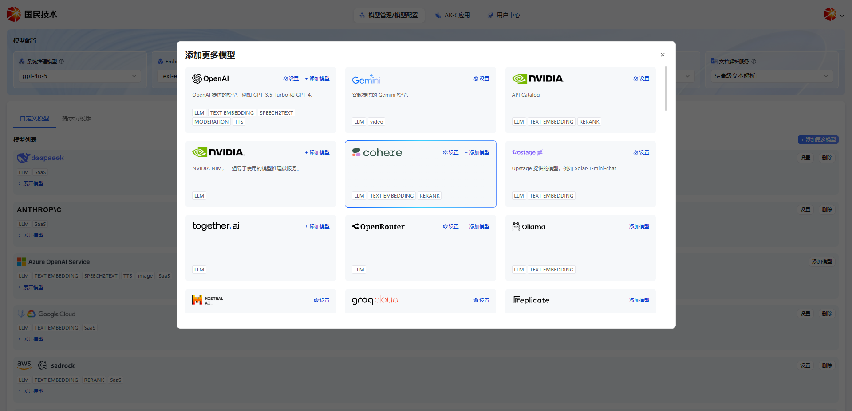Click the MODERATION tag on OpenAI card
This screenshot has height=411, width=852.
click(x=211, y=122)
